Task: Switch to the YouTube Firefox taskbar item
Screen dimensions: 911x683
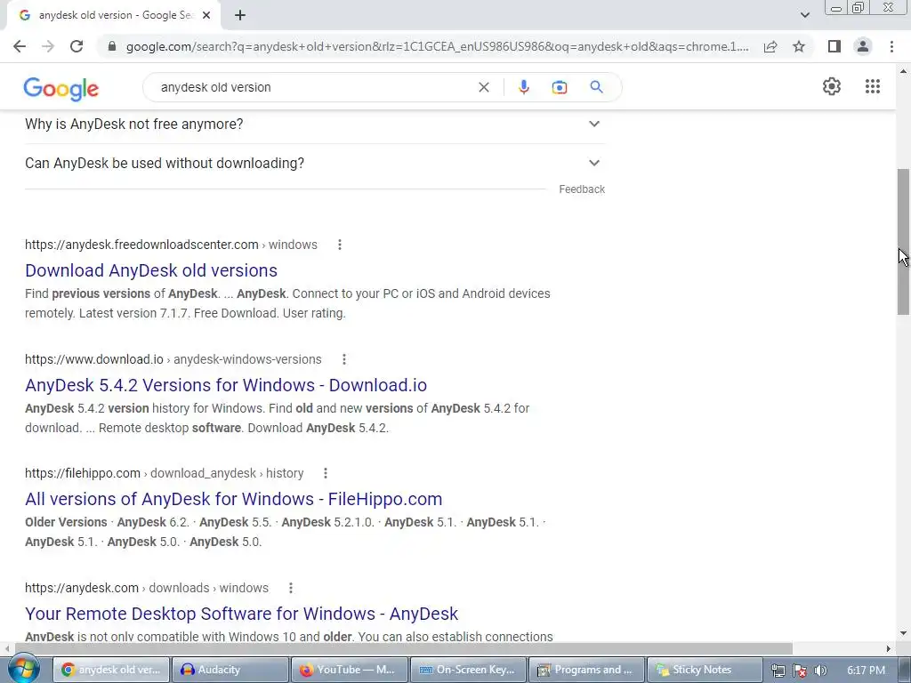Action: (x=350, y=670)
